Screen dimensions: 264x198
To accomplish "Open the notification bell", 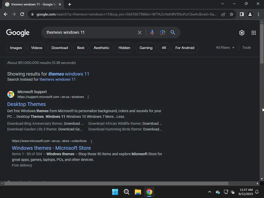I will (x=257, y=192).
